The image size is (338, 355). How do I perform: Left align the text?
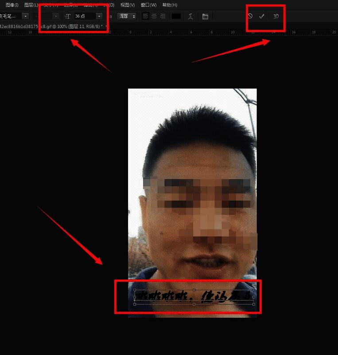point(146,16)
